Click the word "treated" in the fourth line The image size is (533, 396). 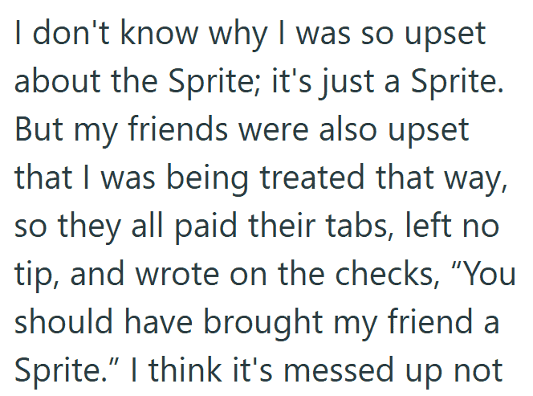pos(312,178)
